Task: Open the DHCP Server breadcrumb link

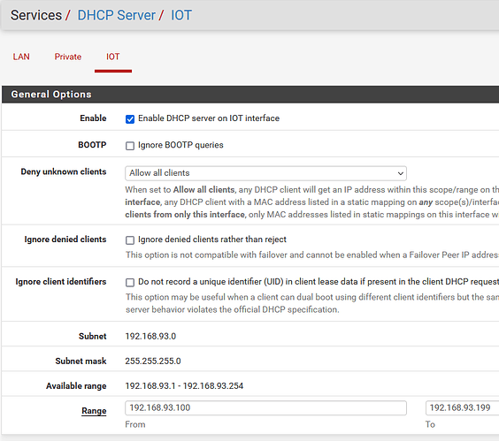Action: pyautogui.click(x=117, y=15)
